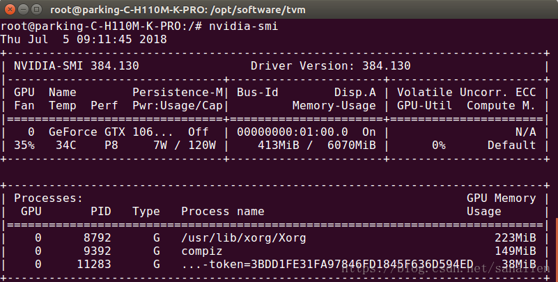Click the 'Memory-Usage' header
The width and height of the screenshot is (558, 282).
(x=334, y=106)
